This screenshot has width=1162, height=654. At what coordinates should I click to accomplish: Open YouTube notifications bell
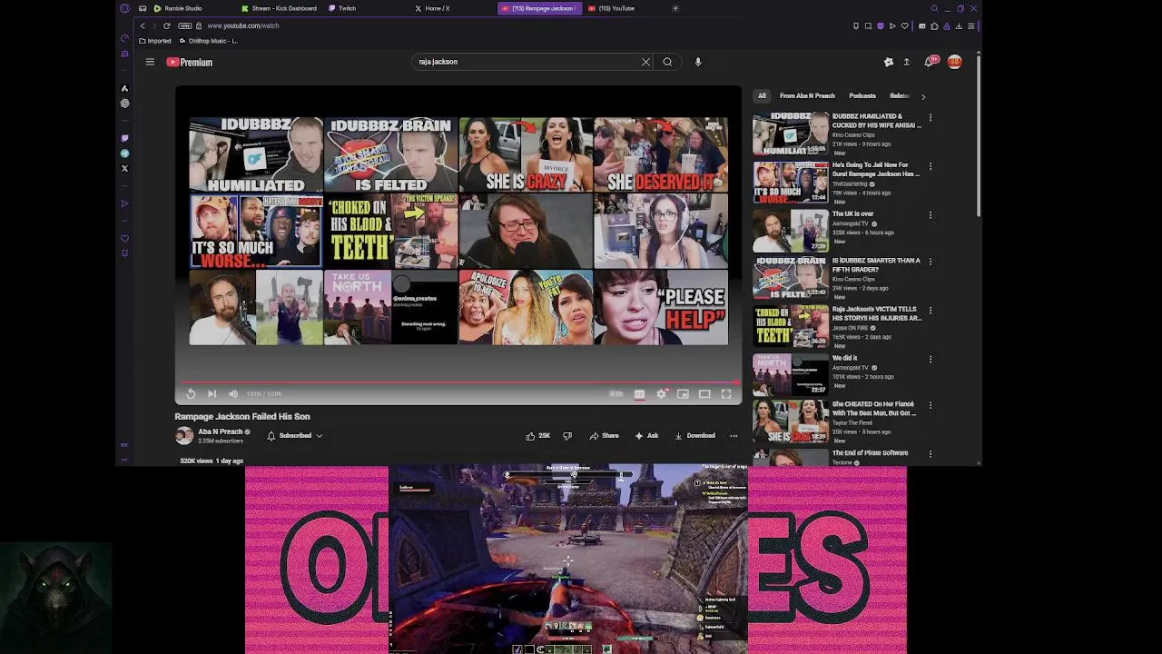930,61
